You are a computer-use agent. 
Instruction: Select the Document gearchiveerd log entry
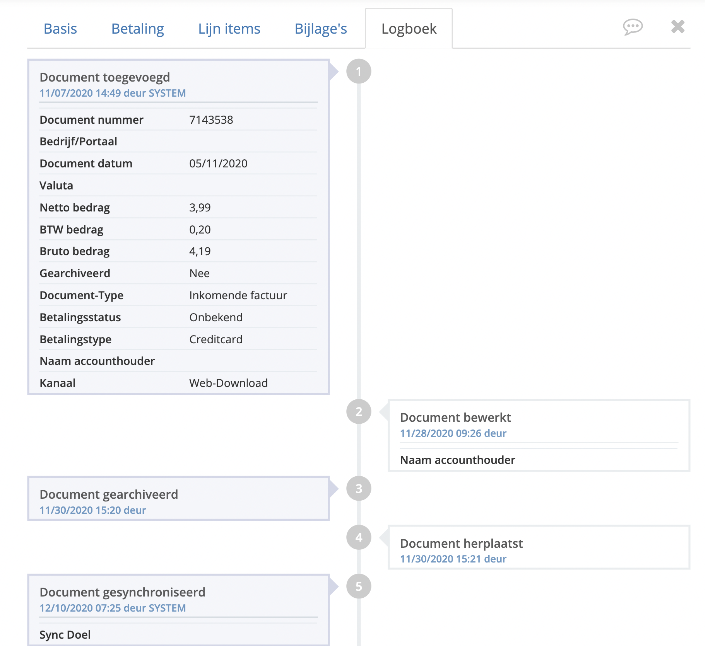click(178, 499)
